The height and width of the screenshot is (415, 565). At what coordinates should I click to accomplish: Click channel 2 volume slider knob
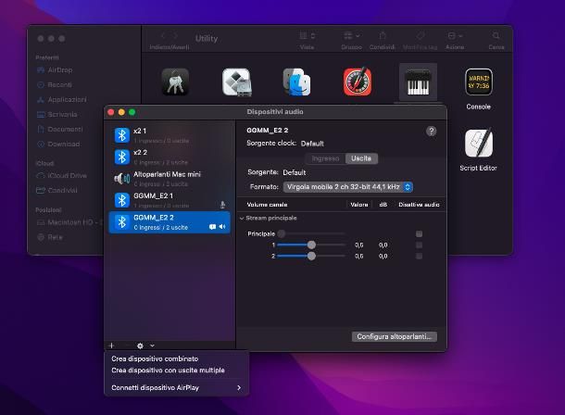[x=311, y=256]
